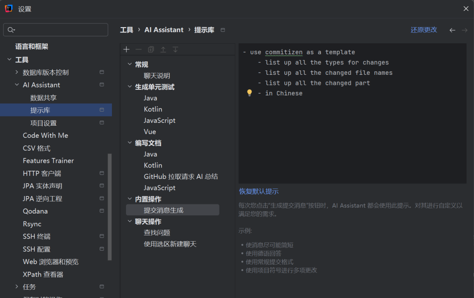Viewport: 474px width, 298px height.
Task: Select the 聊天说明 prompt item
Action: coord(157,76)
